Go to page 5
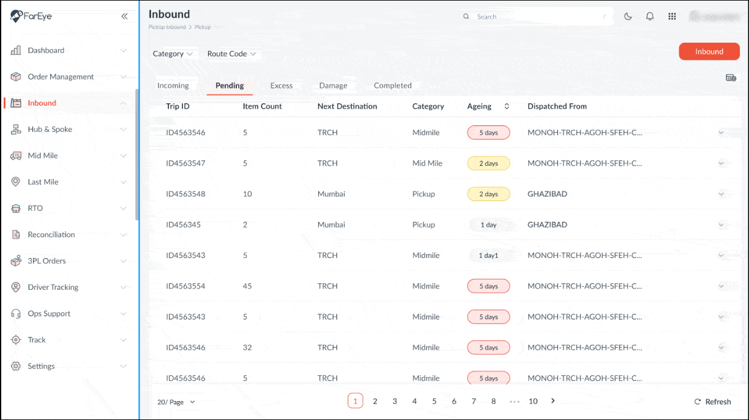The width and height of the screenshot is (749, 420). click(434, 401)
